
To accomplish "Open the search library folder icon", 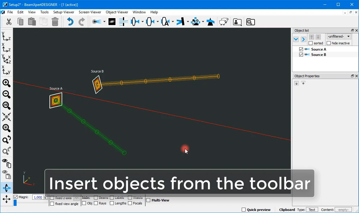I will coord(251,22).
